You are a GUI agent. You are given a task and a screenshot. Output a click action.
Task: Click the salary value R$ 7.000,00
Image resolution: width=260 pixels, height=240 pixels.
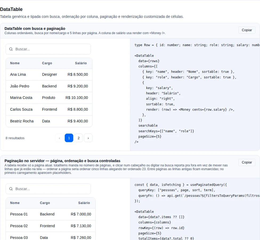click(81, 214)
